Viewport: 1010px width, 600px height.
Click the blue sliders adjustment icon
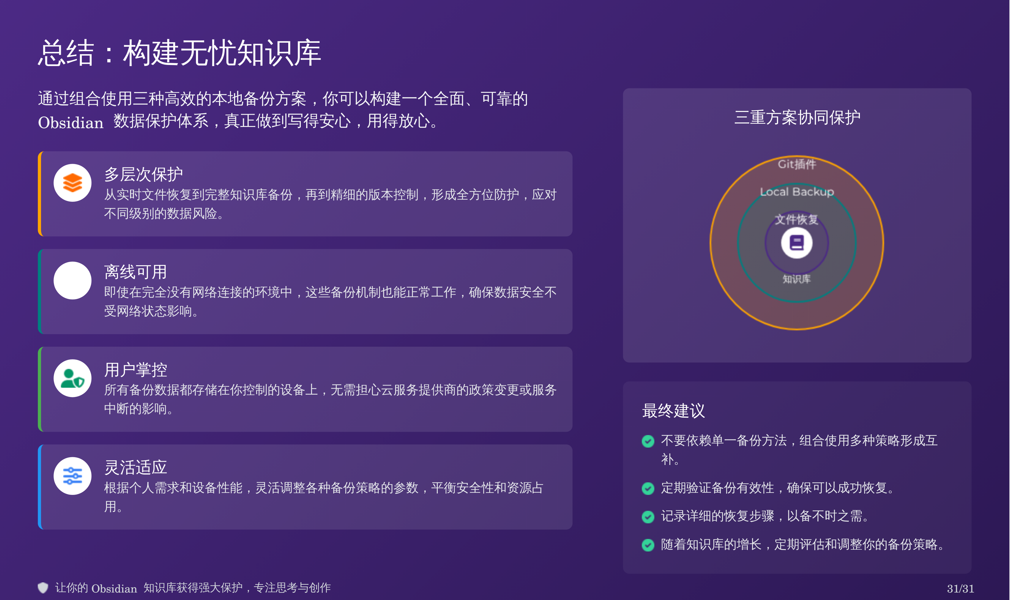coord(73,476)
